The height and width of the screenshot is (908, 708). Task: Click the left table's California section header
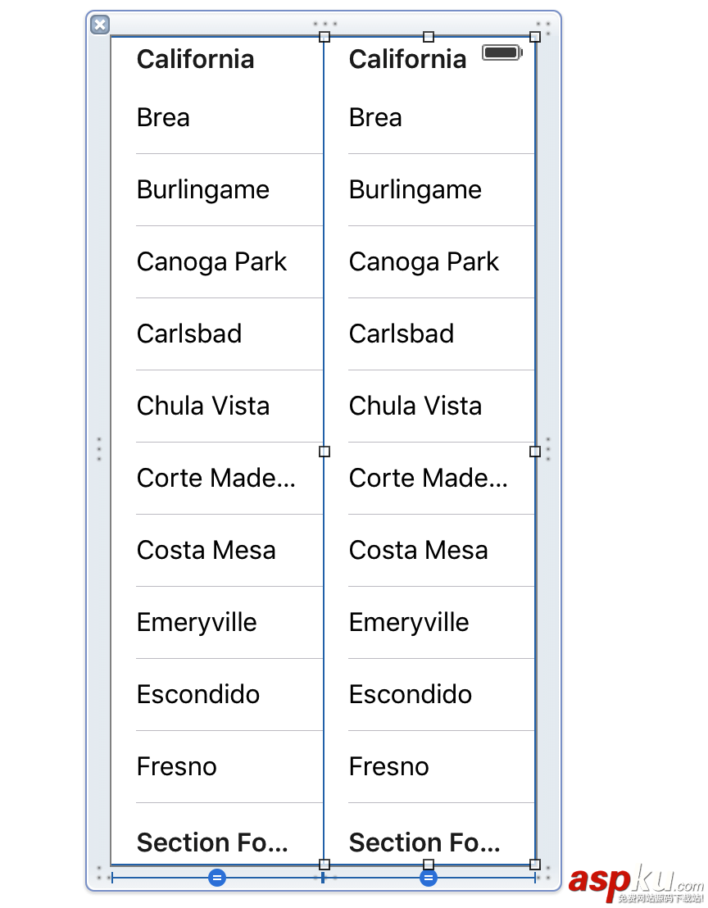[195, 59]
